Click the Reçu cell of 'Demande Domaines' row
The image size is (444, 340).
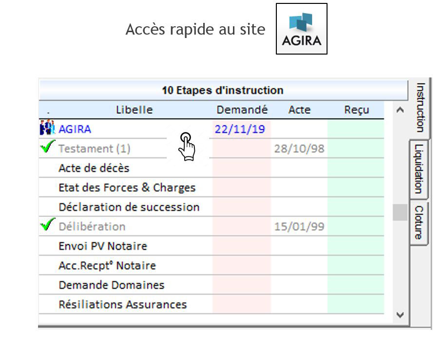click(356, 285)
